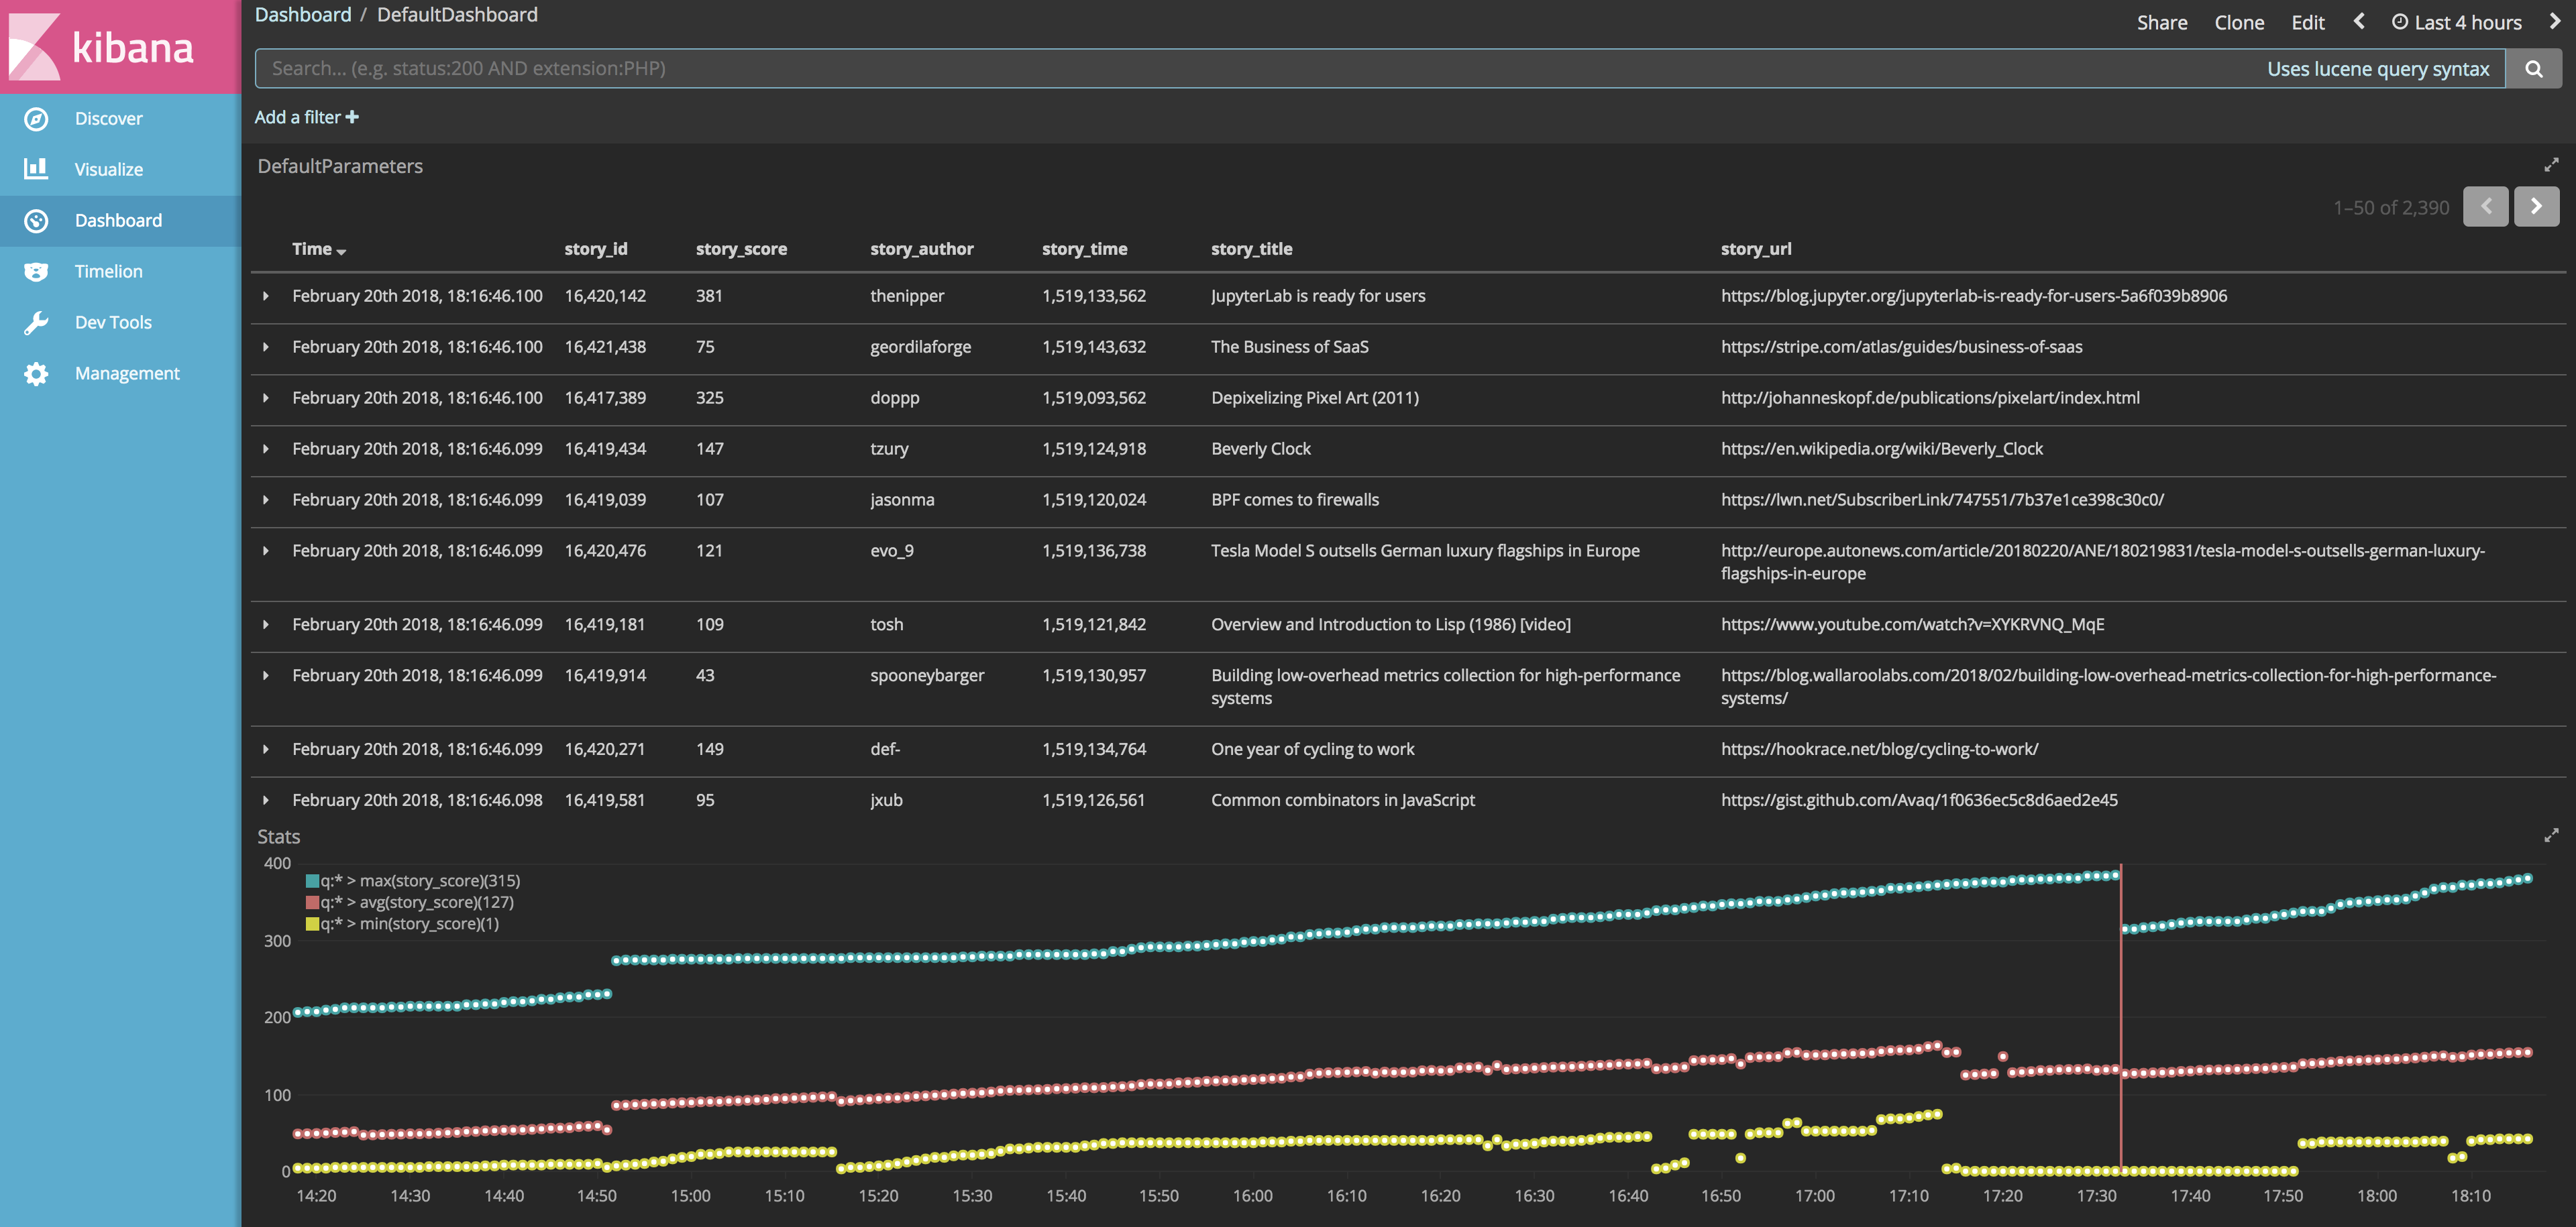Expand DefaultParameters panel to full screen
Image resolution: width=2576 pixels, height=1227 pixels.
click(x=2551, y=165)
